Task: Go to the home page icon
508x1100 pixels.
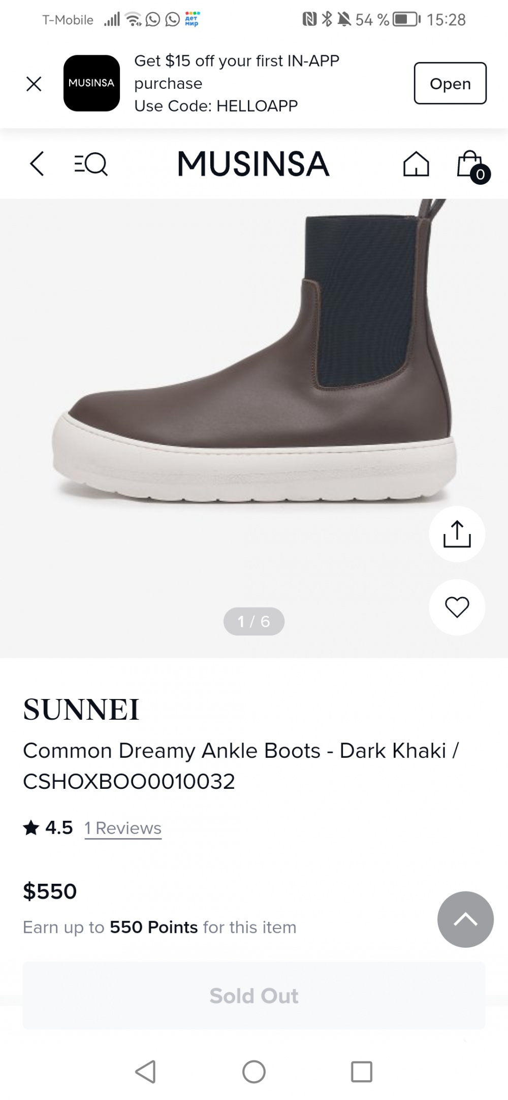Action: point(416,164)
